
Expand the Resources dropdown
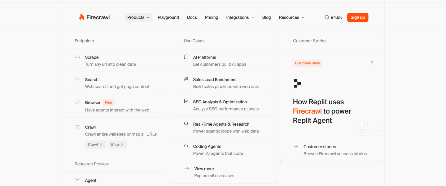(x=291, y=17)
